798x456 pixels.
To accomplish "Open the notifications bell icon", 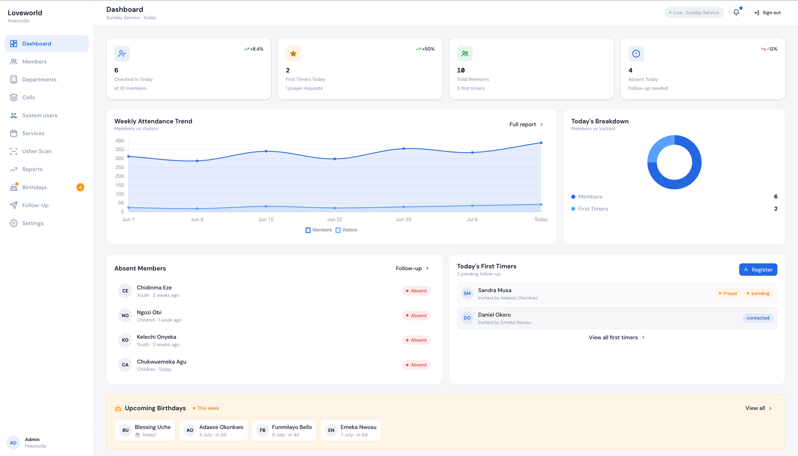I will point(736,12).
